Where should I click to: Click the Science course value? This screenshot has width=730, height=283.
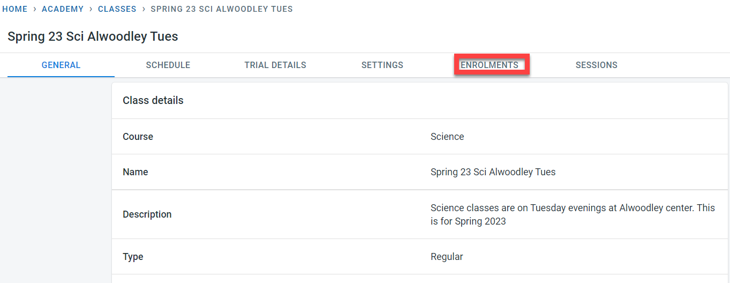447,137
